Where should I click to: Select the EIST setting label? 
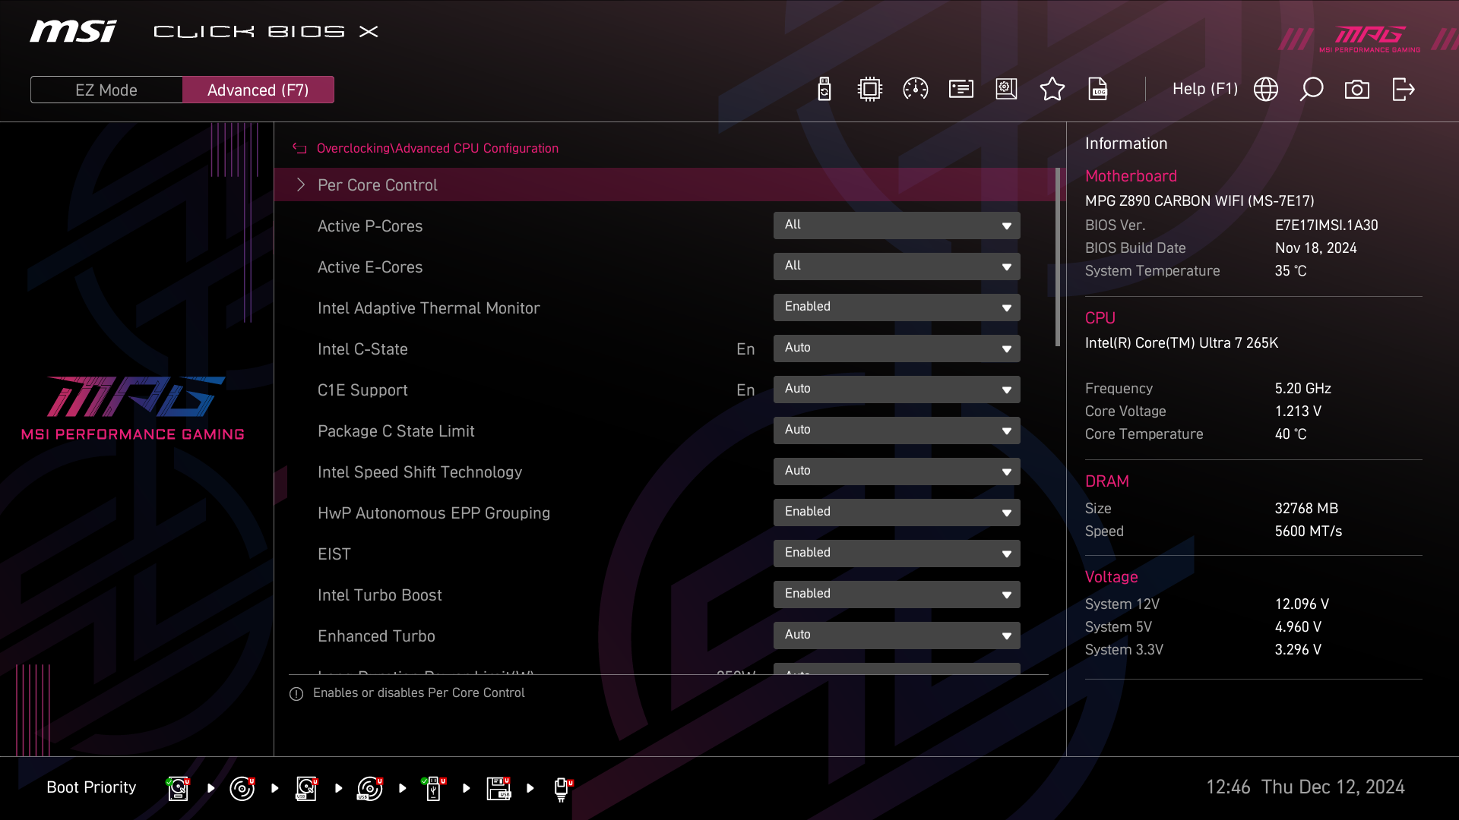334,554
